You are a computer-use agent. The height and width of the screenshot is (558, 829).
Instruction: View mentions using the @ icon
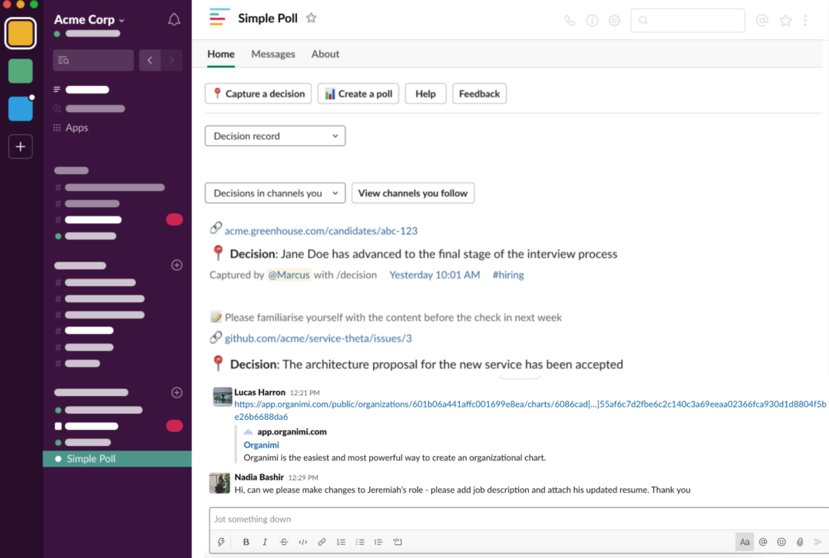pos(761,21)
